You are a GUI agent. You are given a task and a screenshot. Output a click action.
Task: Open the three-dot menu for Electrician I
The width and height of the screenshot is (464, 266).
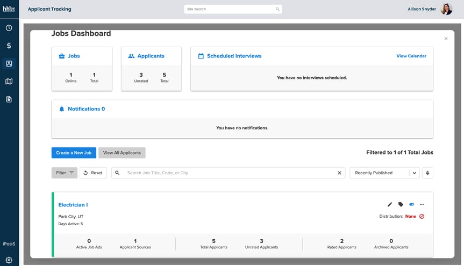422,204
